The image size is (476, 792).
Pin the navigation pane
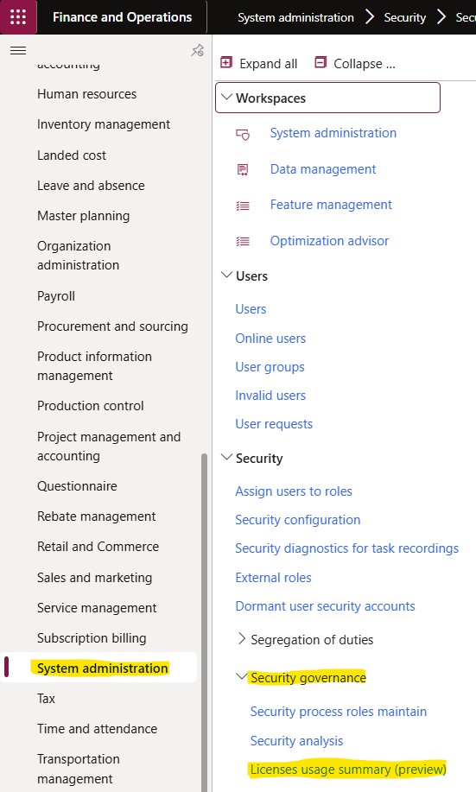click(x=198, y=50)
